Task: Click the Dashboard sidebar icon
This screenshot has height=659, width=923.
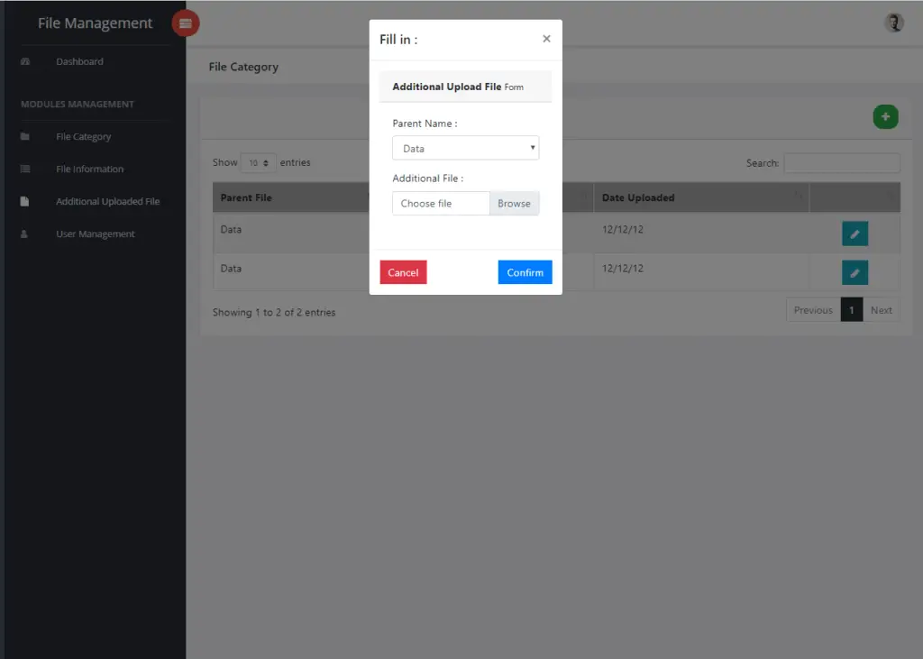Action: click(25, 61)
